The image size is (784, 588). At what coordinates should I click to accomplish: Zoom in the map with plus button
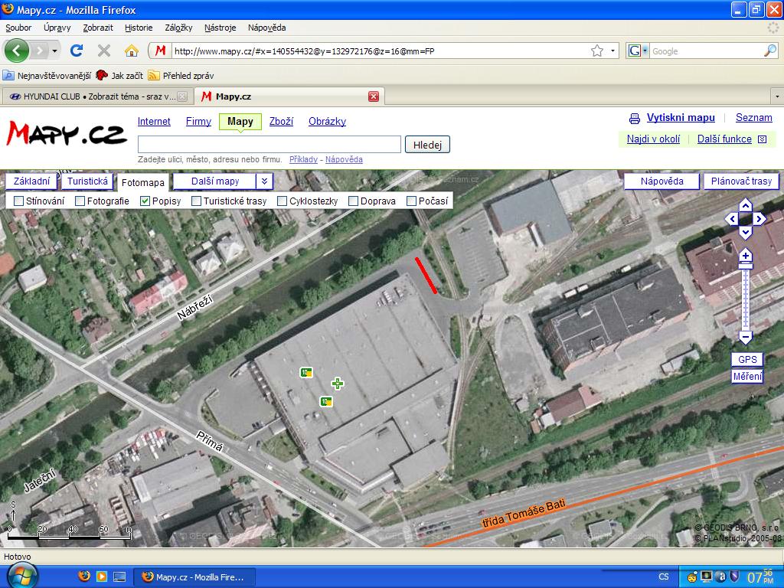tap(746, 256)
